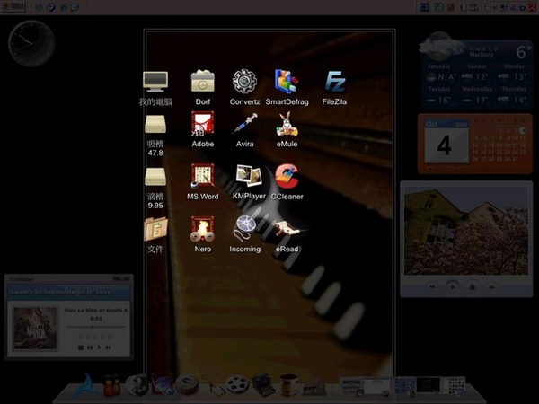The width and height of the screenshot is (539, 404).
Task: Launch Convertz gear icon
Action: (x=244, y=82)
